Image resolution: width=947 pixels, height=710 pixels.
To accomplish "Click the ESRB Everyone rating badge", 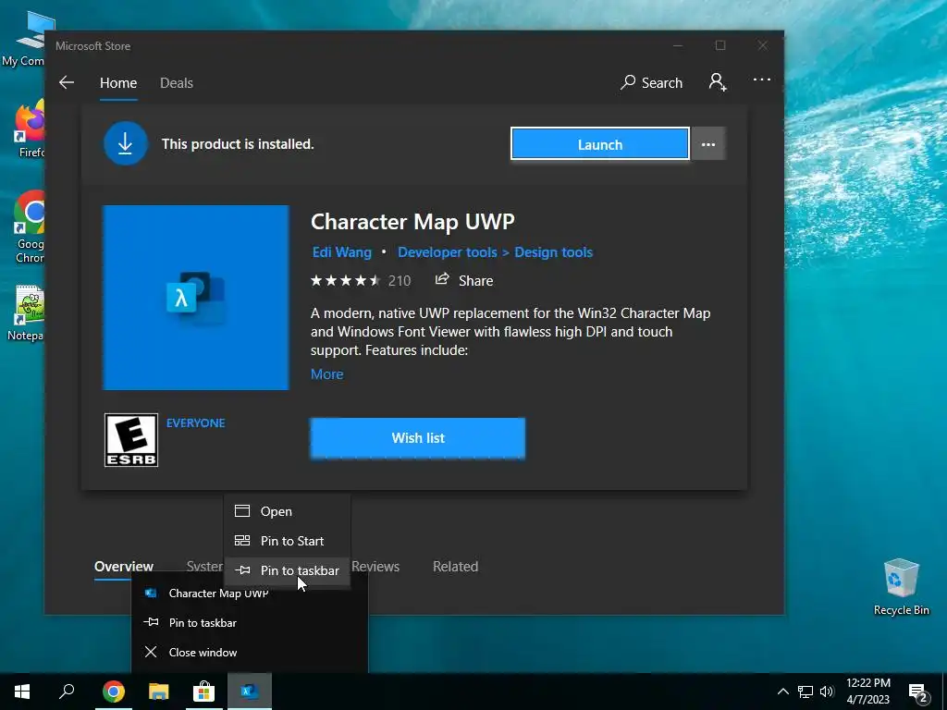I will tap(131, 440).
